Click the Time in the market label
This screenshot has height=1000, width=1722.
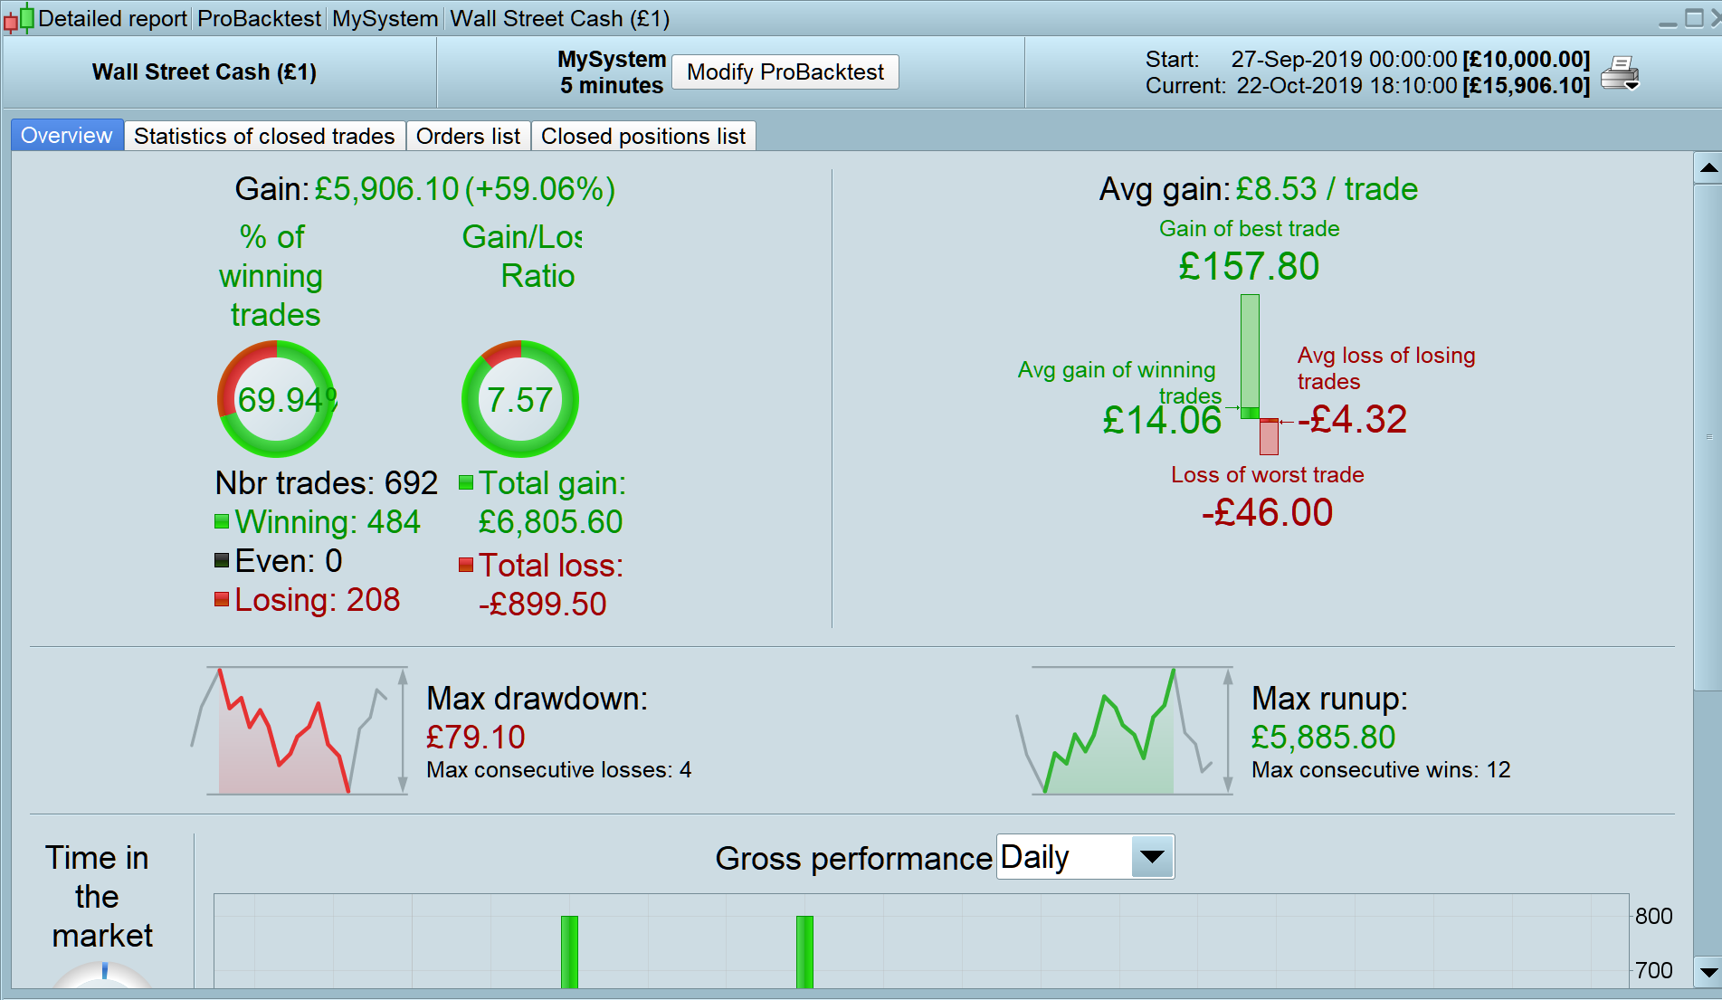point(100,897)
